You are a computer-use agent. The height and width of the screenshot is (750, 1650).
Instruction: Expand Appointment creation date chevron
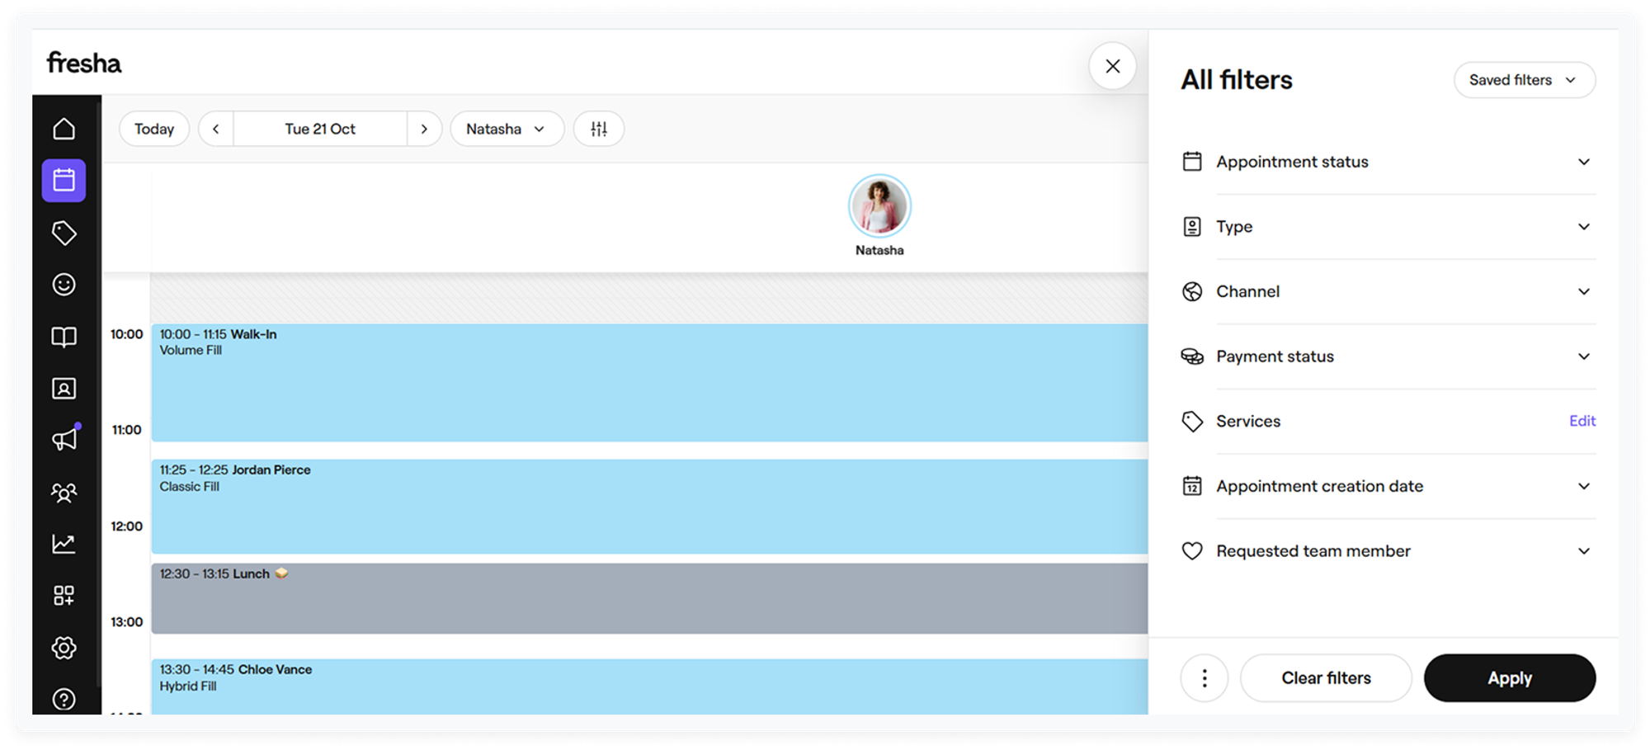click(x=1584, y=486)
